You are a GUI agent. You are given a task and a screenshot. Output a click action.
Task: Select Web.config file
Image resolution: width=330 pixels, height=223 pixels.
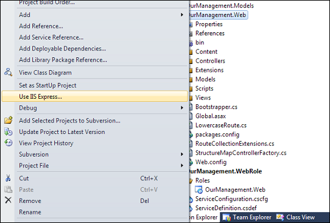(x=211, y=162)
